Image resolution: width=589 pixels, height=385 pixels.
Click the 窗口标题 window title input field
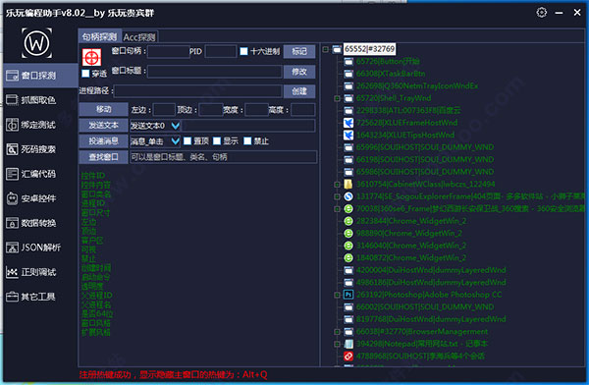214,72
